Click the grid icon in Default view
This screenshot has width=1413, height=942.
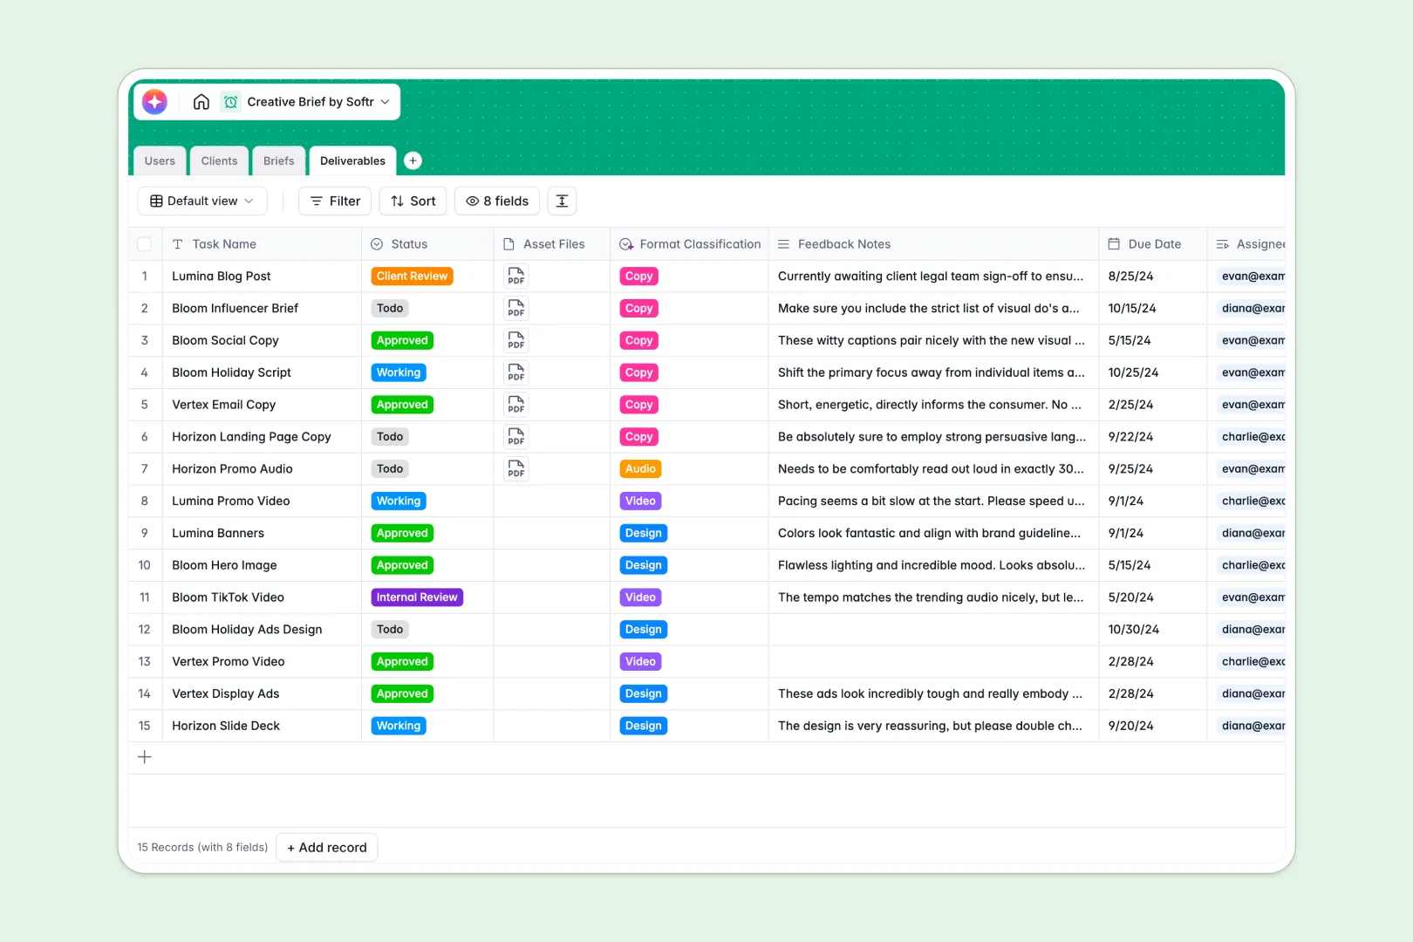pyautogui.click(x=156, y=201)
